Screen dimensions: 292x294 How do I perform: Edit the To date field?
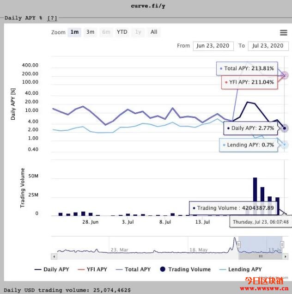tap(268, 46)
